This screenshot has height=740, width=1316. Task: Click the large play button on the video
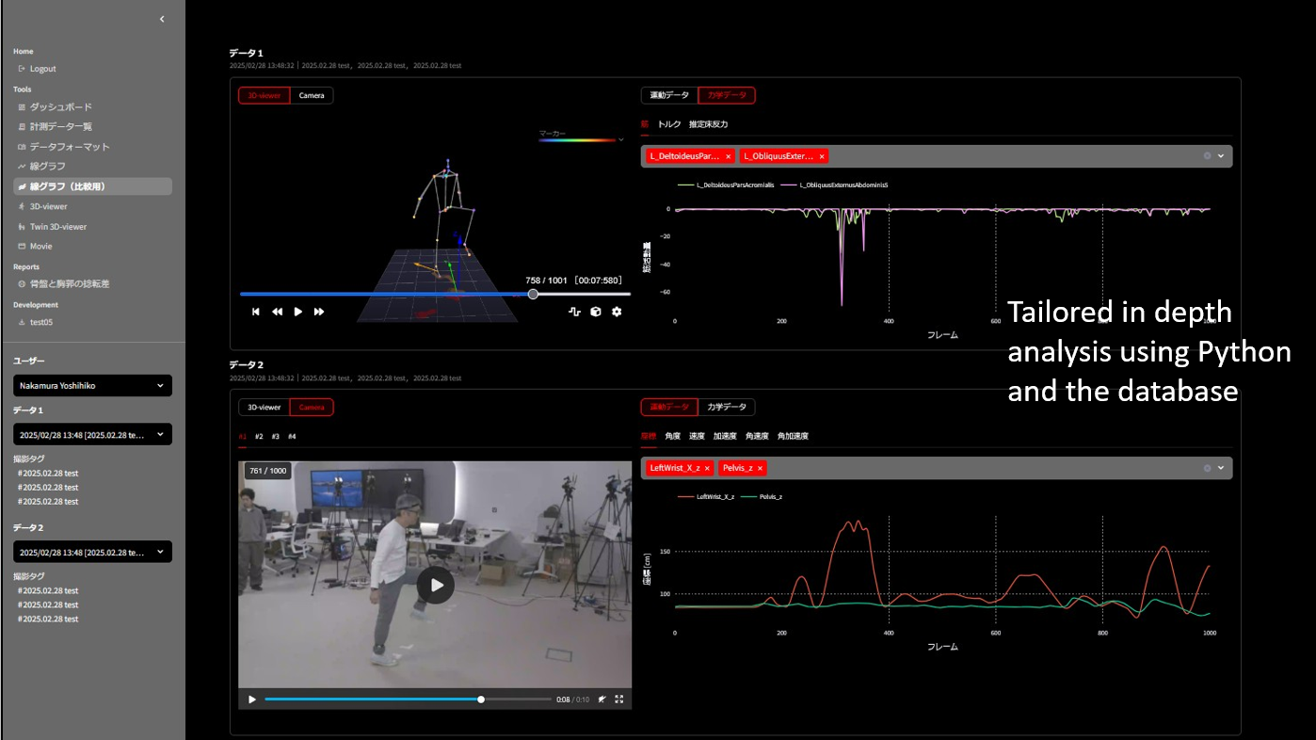436,585
